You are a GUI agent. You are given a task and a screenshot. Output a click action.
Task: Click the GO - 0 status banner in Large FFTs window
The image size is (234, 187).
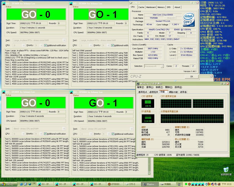(x=36, y=14)
